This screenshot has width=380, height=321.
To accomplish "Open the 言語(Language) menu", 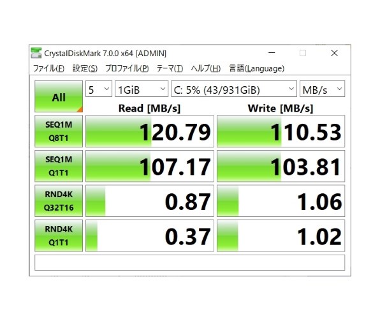I will coord(256,68).
